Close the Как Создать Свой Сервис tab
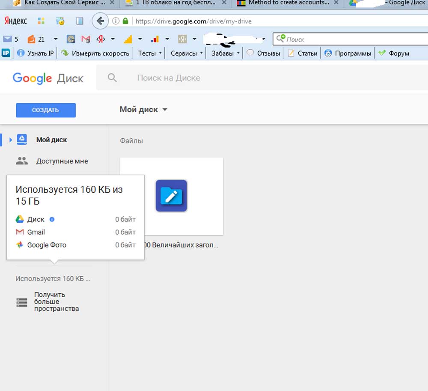The height and width of the screenshot is (391, 428). pyautogui.click(x=112, y=3)
